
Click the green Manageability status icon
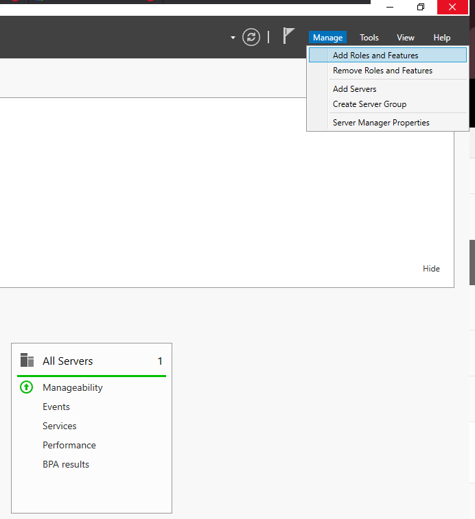[x=27, y=387]
